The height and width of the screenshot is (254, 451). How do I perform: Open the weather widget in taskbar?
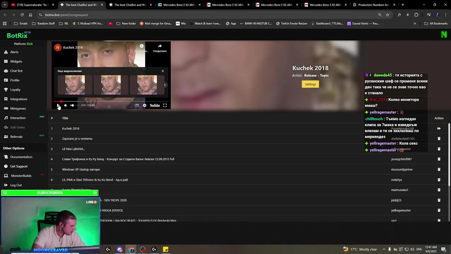click(359, 249)
